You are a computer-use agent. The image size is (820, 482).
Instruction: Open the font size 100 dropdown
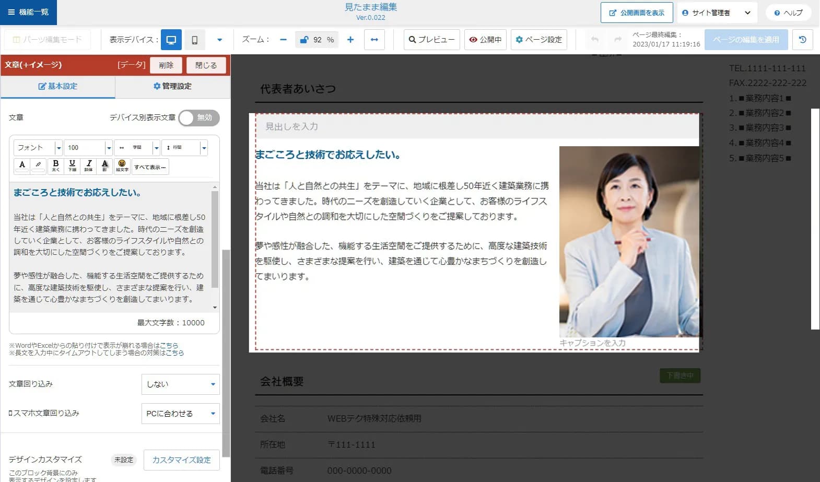[x=88, y=148]
